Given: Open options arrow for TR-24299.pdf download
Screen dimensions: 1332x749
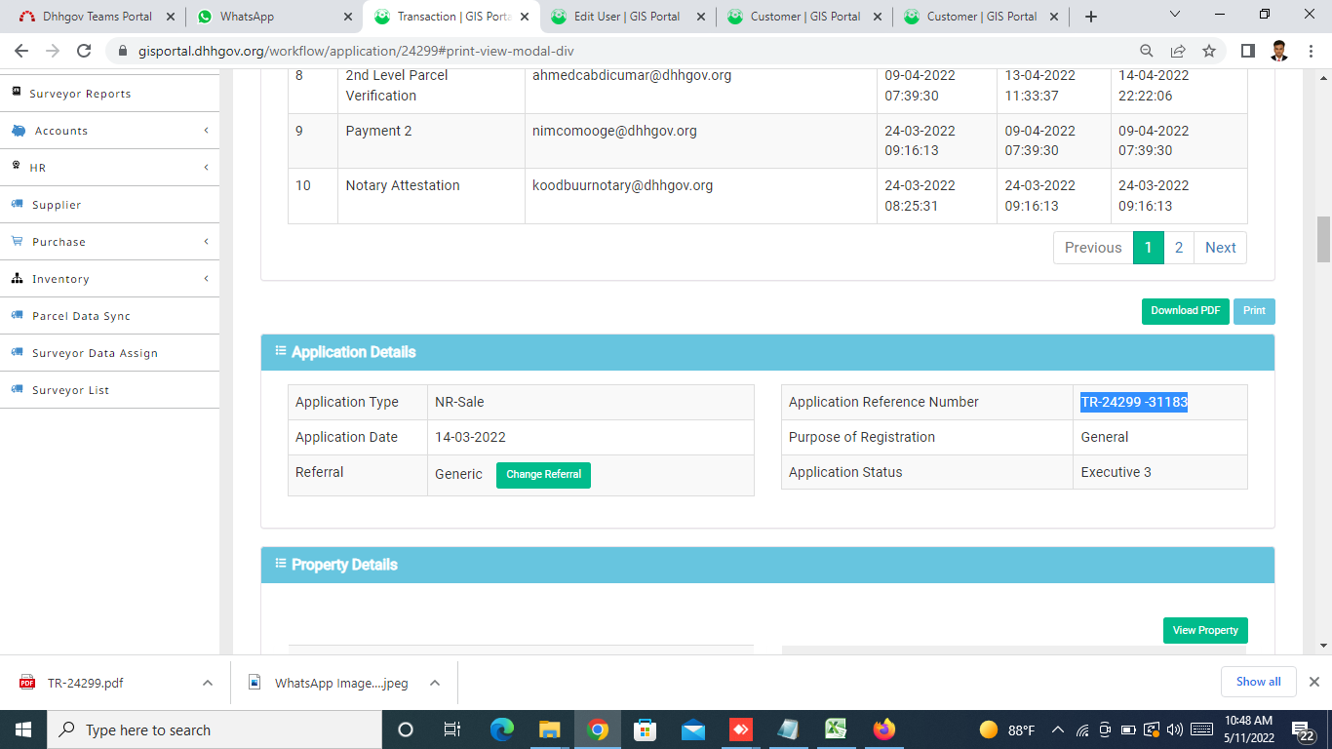Looking at the screenshot, I should coord(207,683).
